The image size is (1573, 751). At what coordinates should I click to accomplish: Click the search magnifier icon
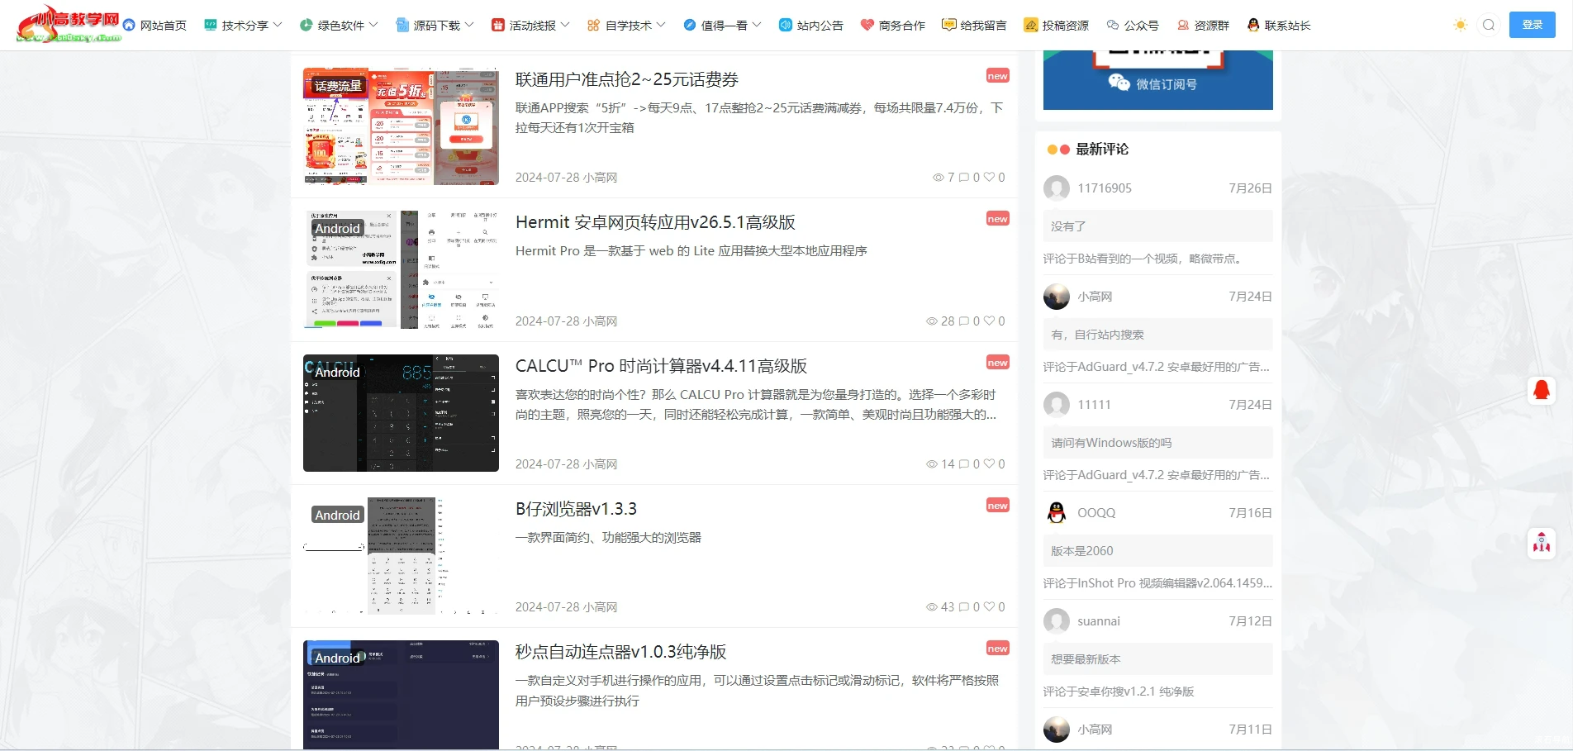(1488, 25)
